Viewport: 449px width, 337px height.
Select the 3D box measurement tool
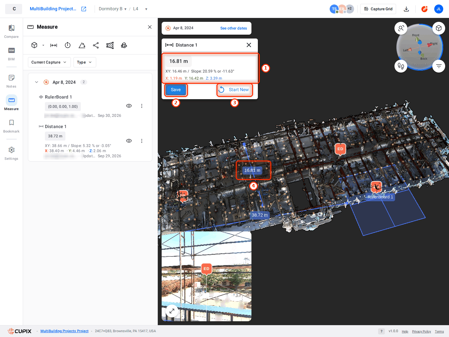34,45
